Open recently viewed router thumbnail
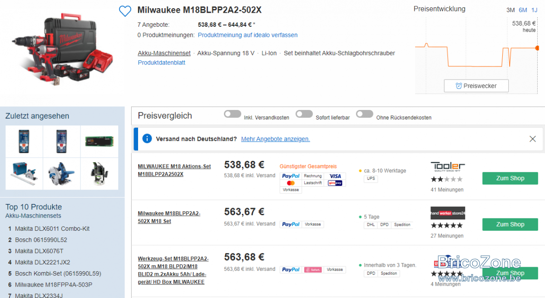The image size is (545, 298). pyautogui.click(x=99, y=174)
